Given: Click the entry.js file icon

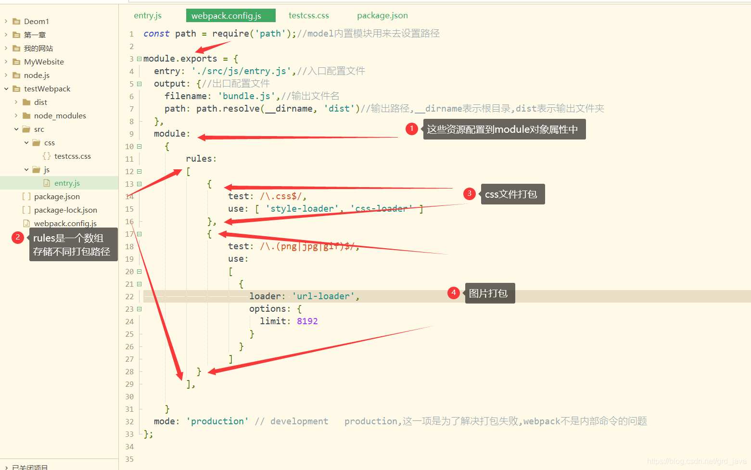Looking at the screenshot, I should click(47, 183).
